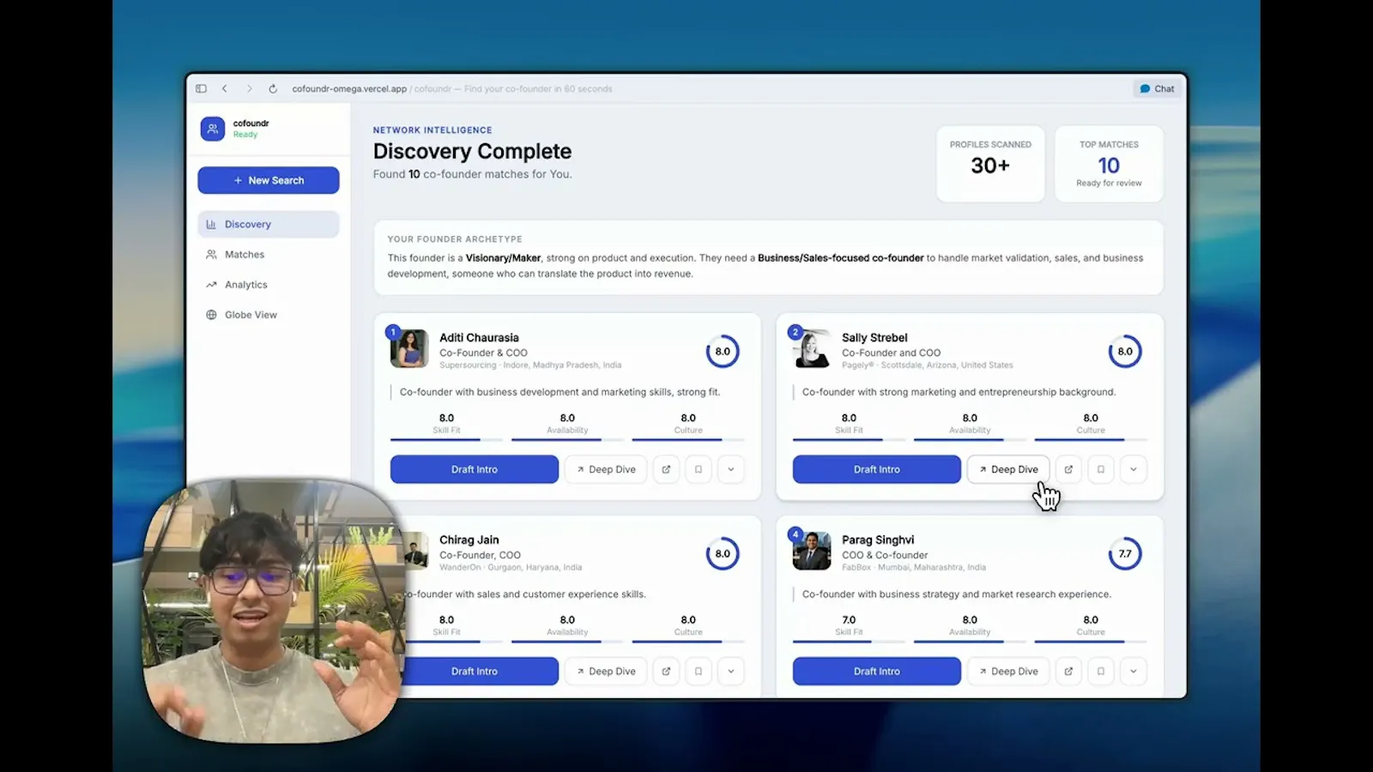Click the Sally Strebel name

[874, 337]
